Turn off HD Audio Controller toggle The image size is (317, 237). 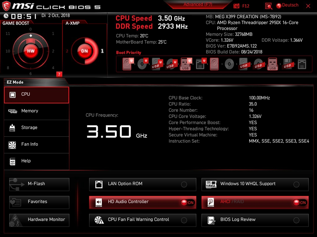[x=187, y=203]
